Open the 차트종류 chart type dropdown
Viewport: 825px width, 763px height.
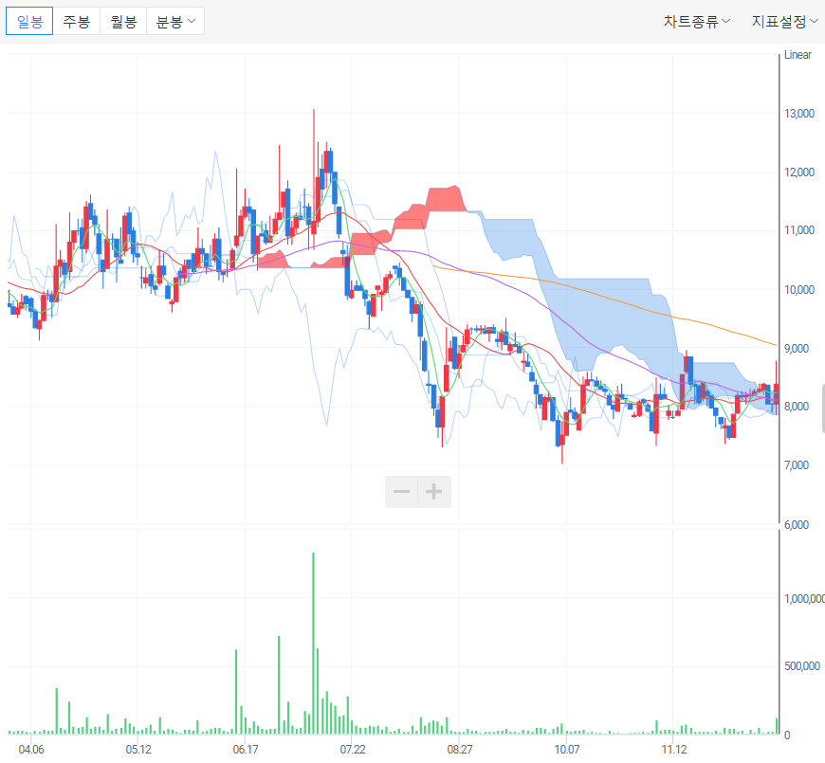[x=696, y=22]
